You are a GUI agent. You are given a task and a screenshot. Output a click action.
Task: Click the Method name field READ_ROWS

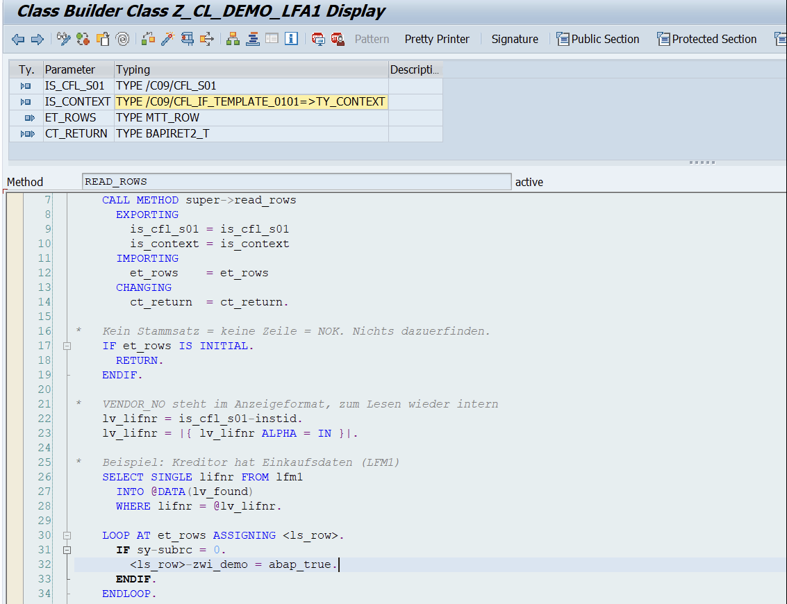(x=297, y=182)
